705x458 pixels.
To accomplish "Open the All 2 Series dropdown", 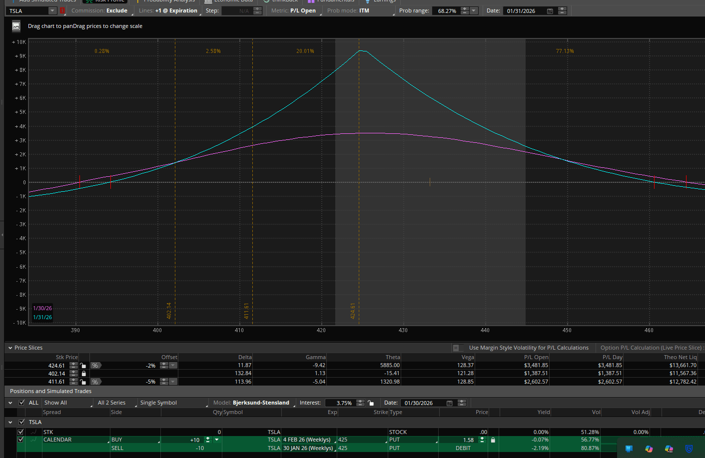I will 116,403.
